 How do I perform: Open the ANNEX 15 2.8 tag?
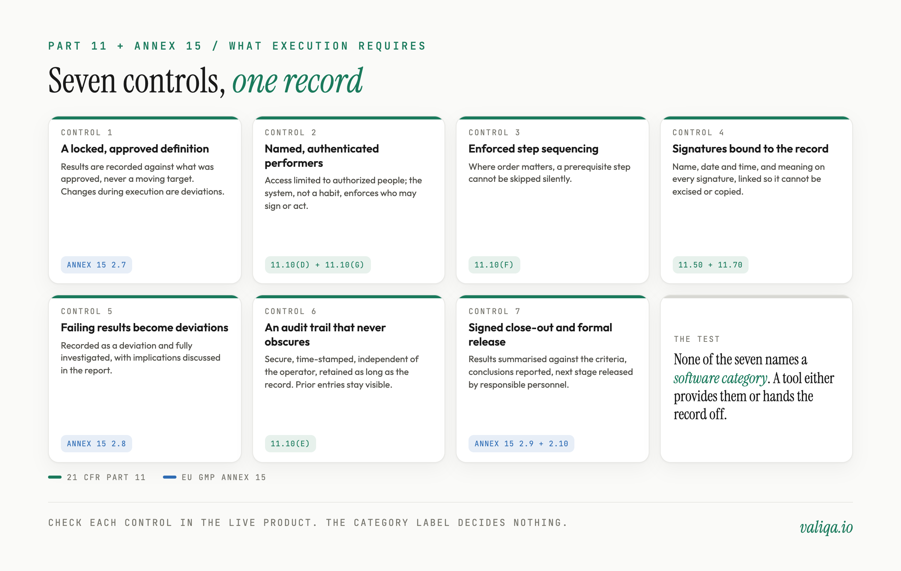[96, 444]
